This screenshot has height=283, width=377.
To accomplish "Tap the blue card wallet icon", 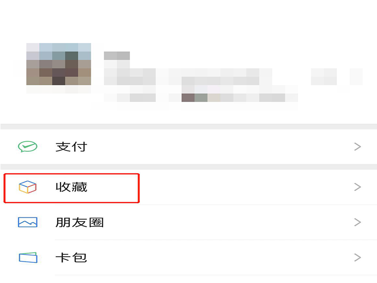I will click(x=28, y=258).
